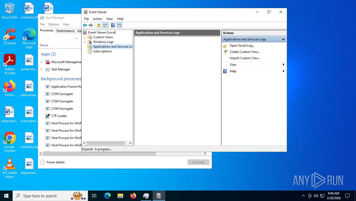Open the Event Viewer Help menu
This screenshot has height=201, width=356.
pyautogui.click(x=120, y=19)
